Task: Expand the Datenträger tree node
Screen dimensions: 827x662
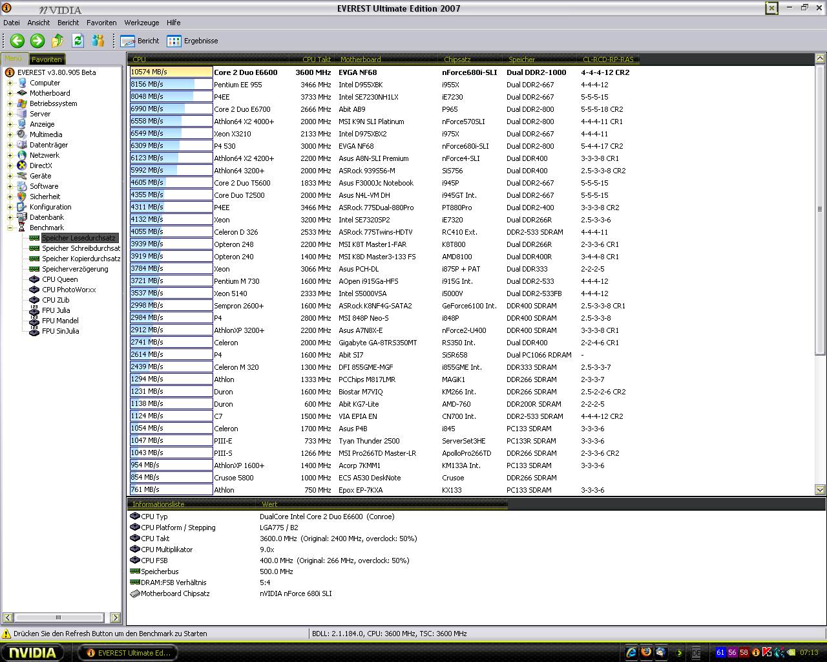Action: point(10,145)
